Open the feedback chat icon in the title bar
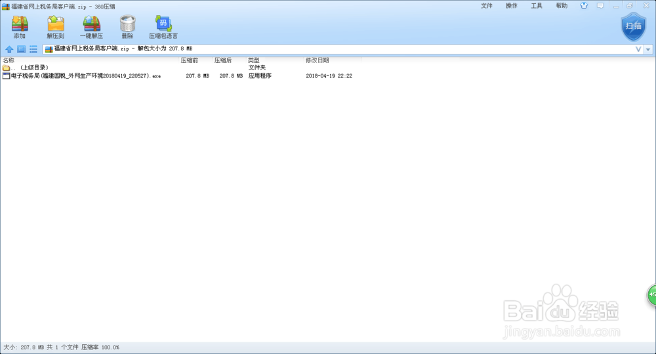This screenshot has height=354, width=656. pos(600,6)
